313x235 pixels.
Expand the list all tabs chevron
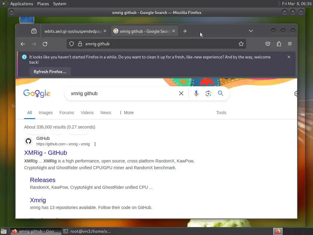pos(251,31)
